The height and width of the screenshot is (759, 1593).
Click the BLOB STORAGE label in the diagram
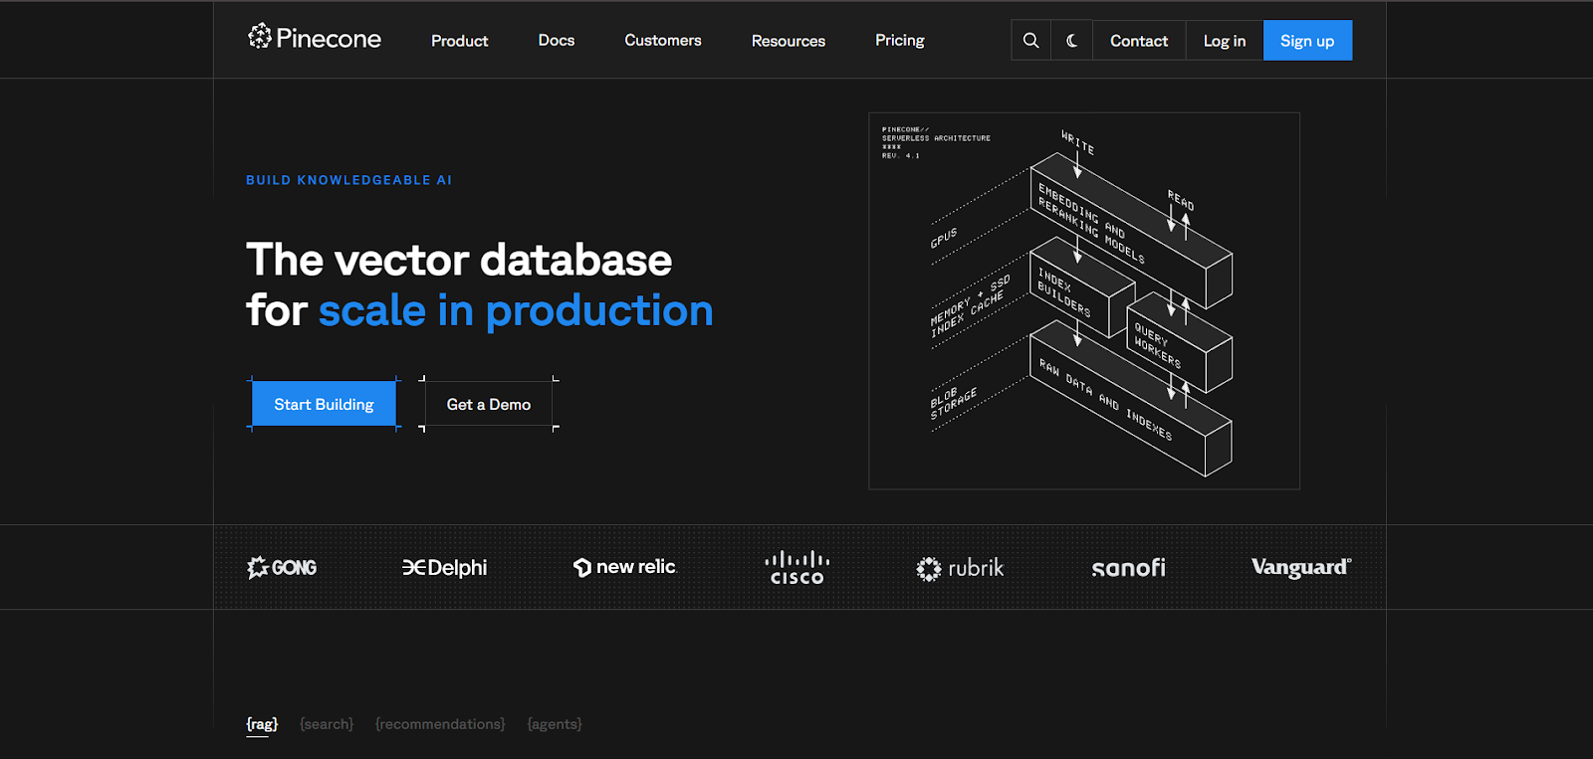pyautogui.click(x=954, y=402)
